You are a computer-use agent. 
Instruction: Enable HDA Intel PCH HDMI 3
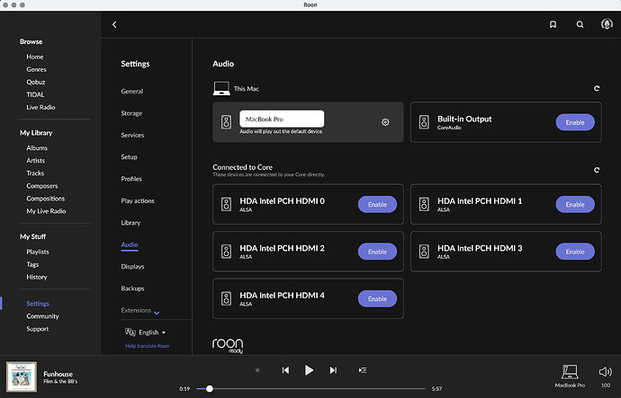pos(575,252)
